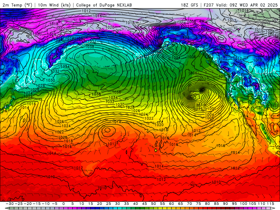Click the colorbar label '90'
The height and width of the screenshot is (210, 280).
pyautogui.click(x=225, y=204)
